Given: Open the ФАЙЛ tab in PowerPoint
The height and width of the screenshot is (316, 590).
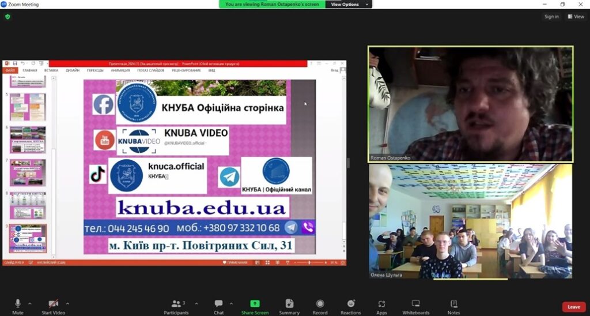Looking at the screenshot, I should coord(10,70).
